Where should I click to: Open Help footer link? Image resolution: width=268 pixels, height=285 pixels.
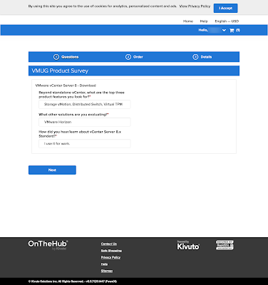(104, 264)
